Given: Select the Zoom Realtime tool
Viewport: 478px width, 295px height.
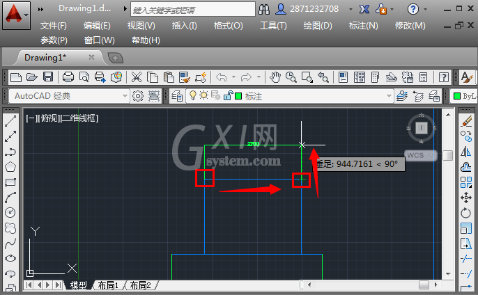Looking at the screenshot, I should [x=291, y=77].
